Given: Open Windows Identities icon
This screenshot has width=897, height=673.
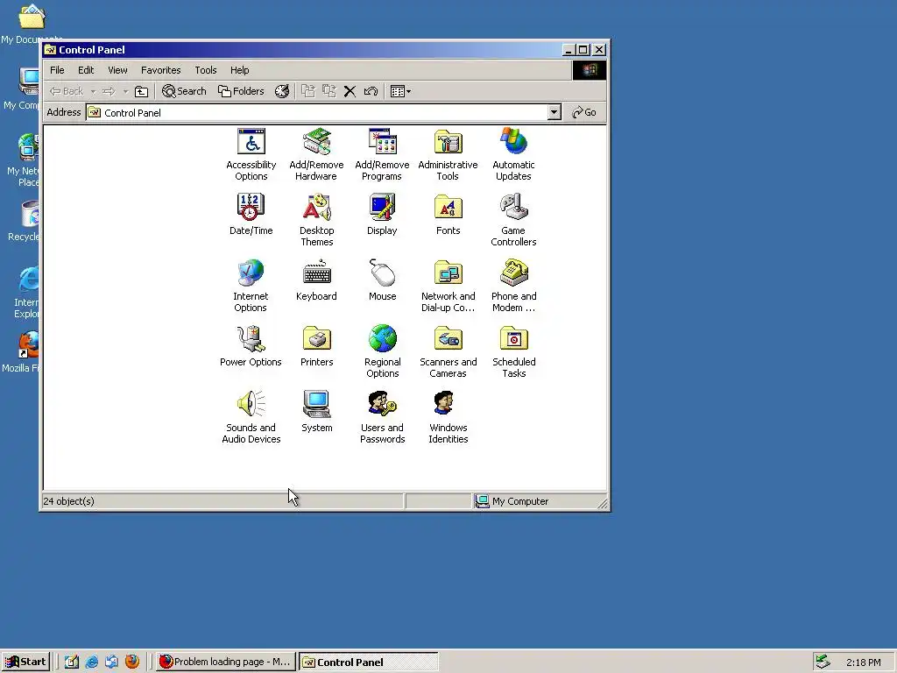Looking at the screenshot, I should [448, 418].
